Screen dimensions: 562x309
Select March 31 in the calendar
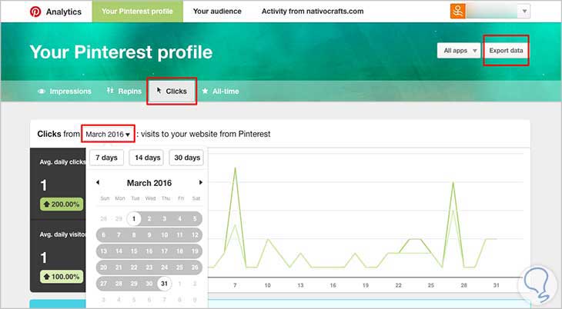(164, 284)
